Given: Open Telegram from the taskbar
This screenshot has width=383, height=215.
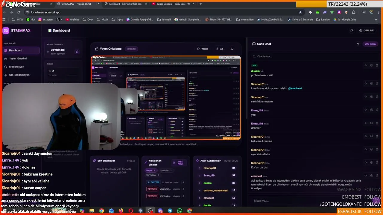Looking at the screenshot, I should point(170,211).
